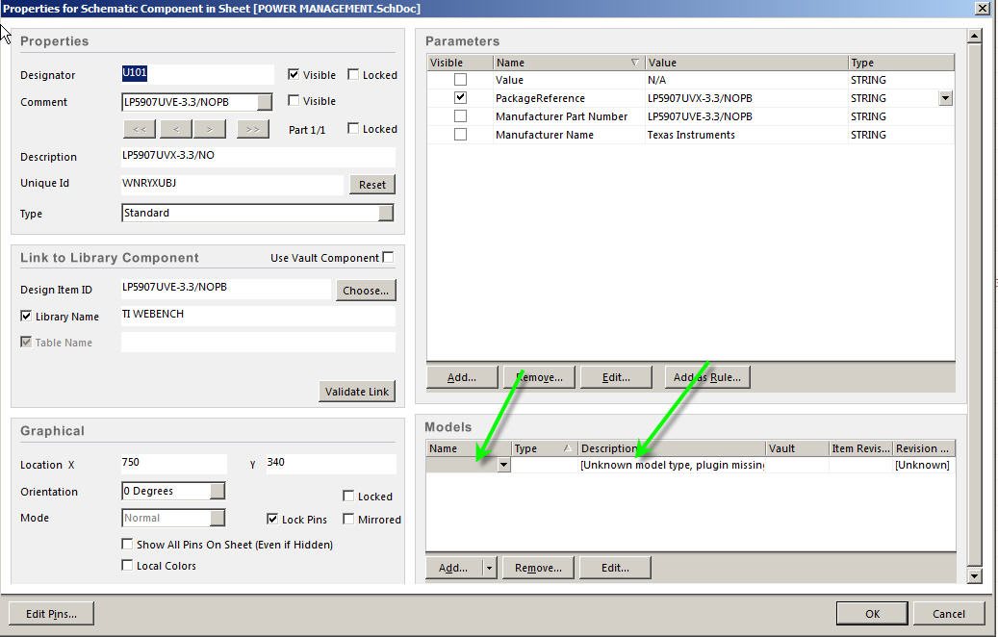Click the Validate Link button
The image size is (998, 637).
356,392
